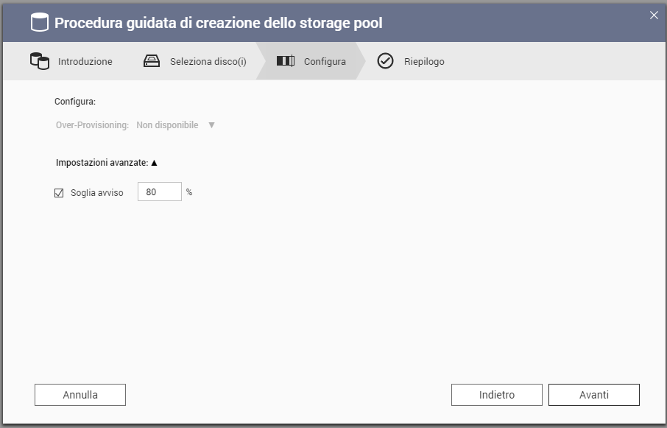Toggle the Soglia avviso checkbox
This screenshot has height=428, width=667.
click(60, 193)
